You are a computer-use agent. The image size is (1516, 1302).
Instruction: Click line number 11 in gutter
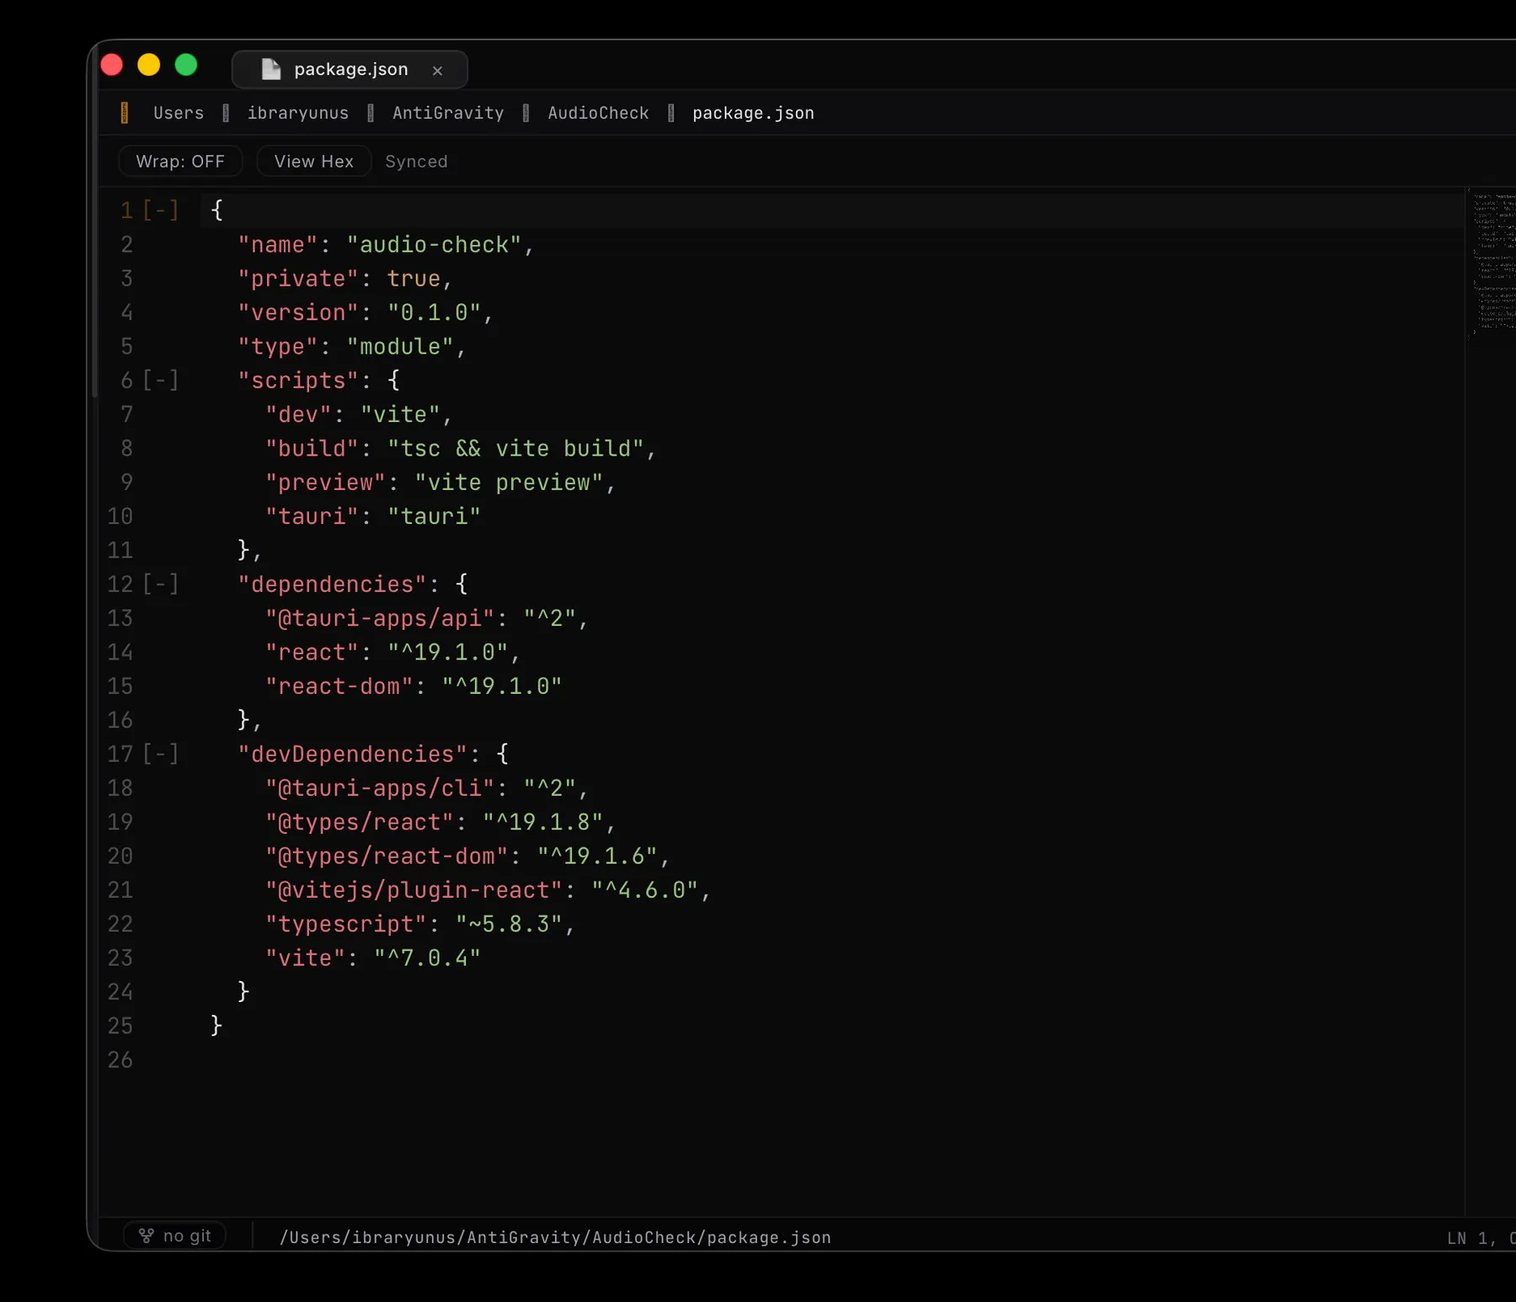(x=120, y=550)
